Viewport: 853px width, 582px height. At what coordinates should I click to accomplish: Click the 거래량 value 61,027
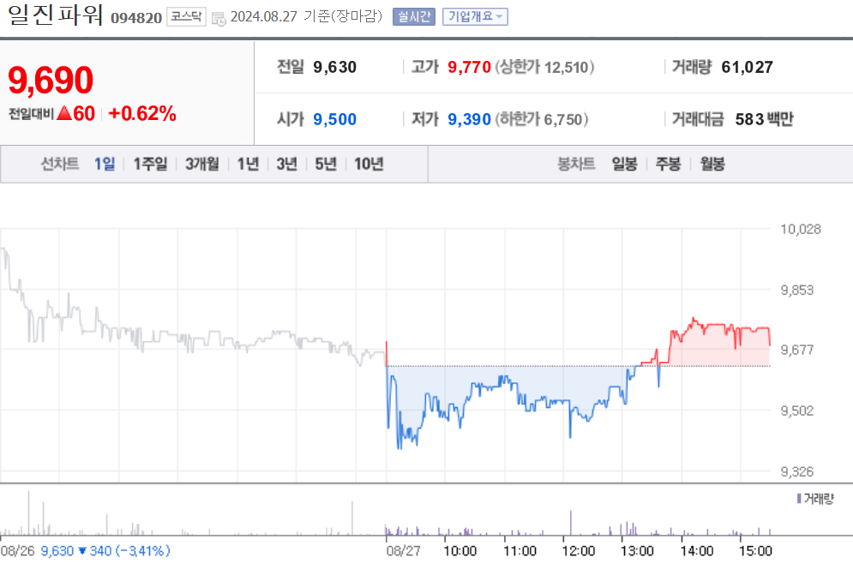747,67
